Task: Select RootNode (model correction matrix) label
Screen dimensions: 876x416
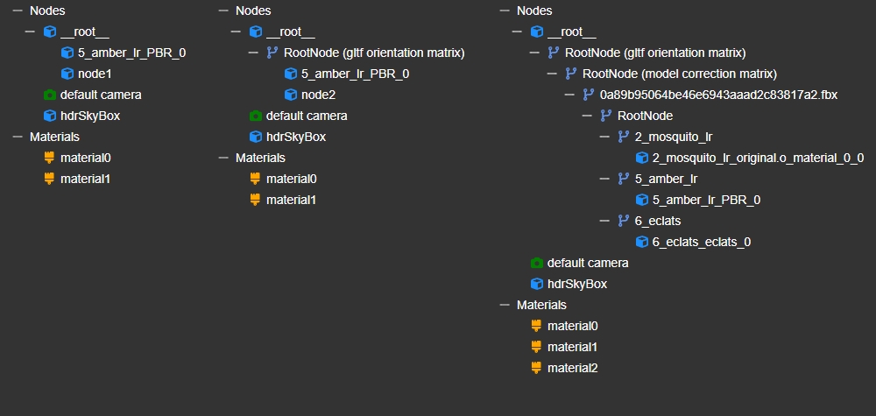Action: [x=680, y=74]
